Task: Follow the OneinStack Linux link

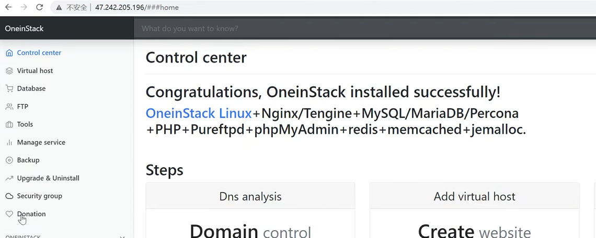Action: pos(199,113)
